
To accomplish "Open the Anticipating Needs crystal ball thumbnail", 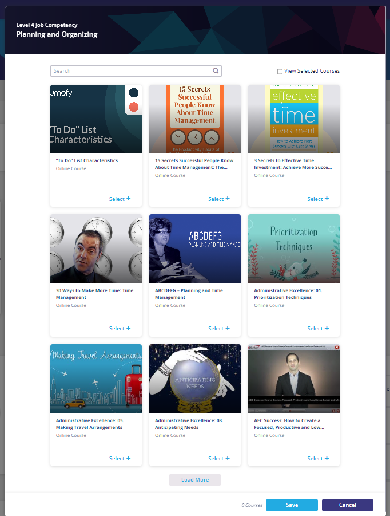I will 195,379.
